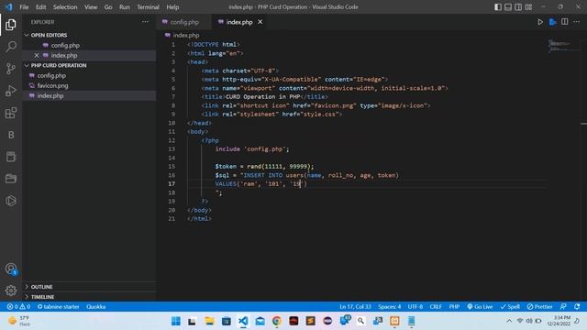The height and width of the screenshot is (330, 587).
Task: Click Ln 17, Col 33 cursor position
Action: 355,306
